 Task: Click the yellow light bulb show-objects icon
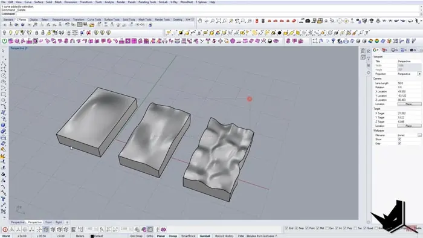coord(10,33)
